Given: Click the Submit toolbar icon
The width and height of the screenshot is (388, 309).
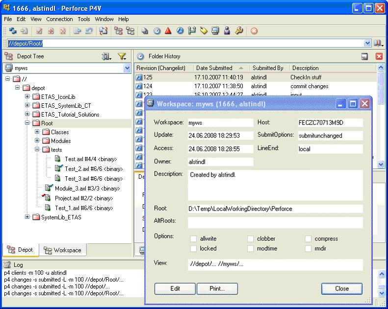Looking at the screenshot, I should click(x=78, y=31).
